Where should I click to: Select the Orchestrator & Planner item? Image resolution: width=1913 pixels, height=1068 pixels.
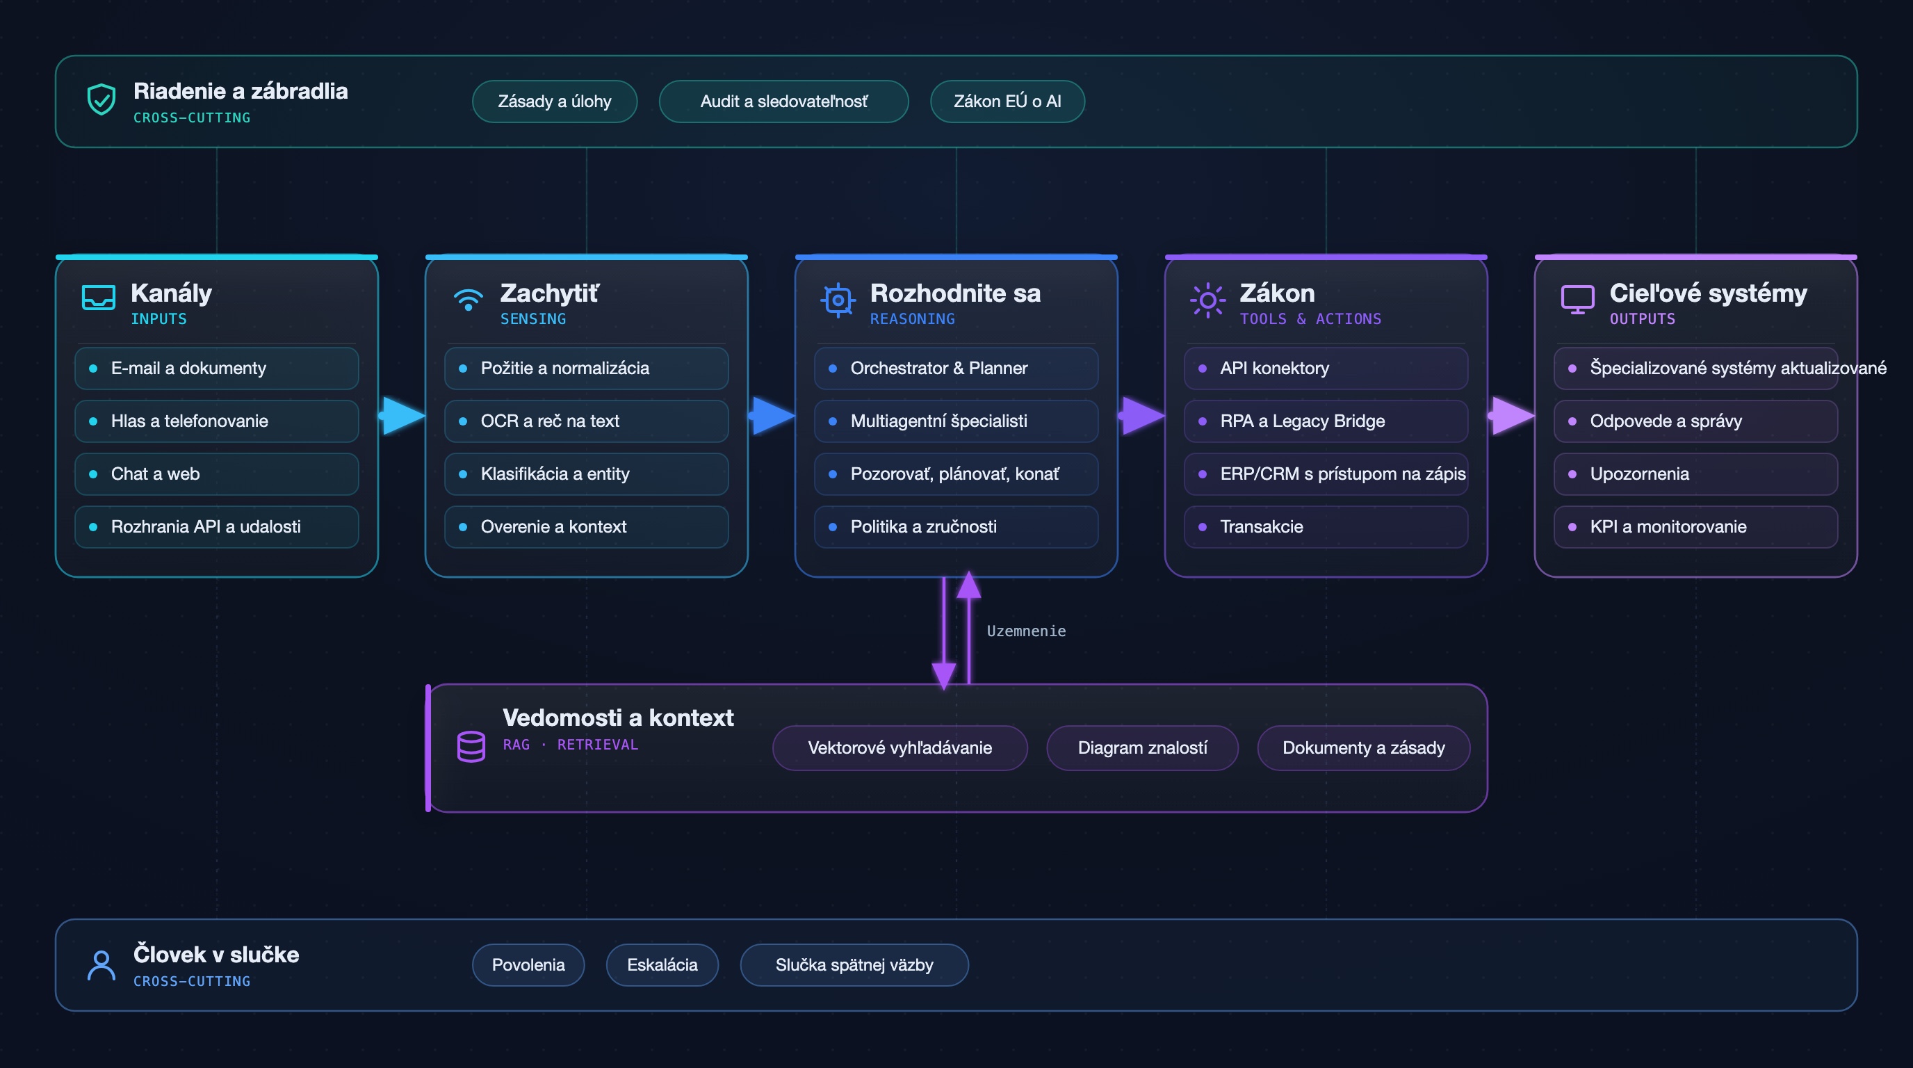(x=956, y=369)
